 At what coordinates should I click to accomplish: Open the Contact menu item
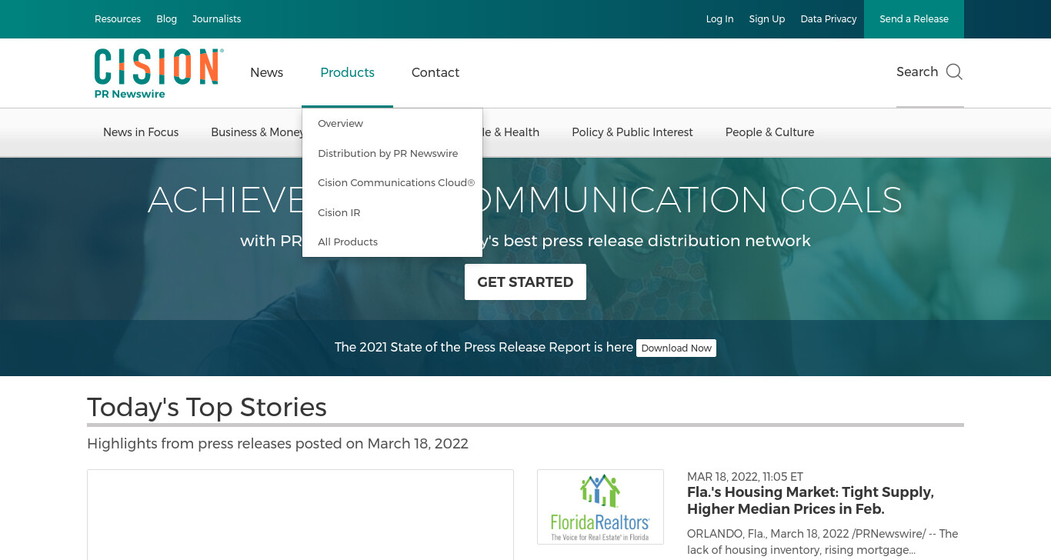click(x=435, y=72)
